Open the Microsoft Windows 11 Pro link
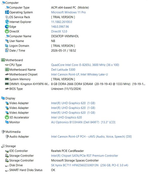Screen dimensions: 148x177 coord(68,12)
